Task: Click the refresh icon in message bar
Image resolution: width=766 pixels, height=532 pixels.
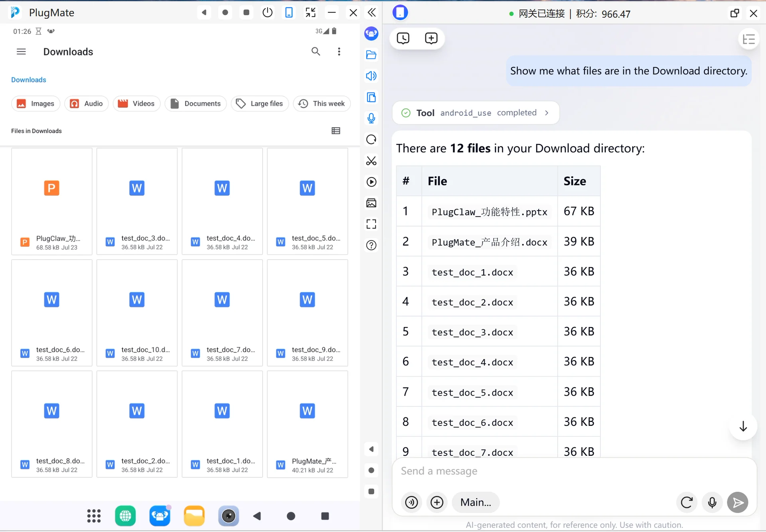Action: tap(687, 502)
